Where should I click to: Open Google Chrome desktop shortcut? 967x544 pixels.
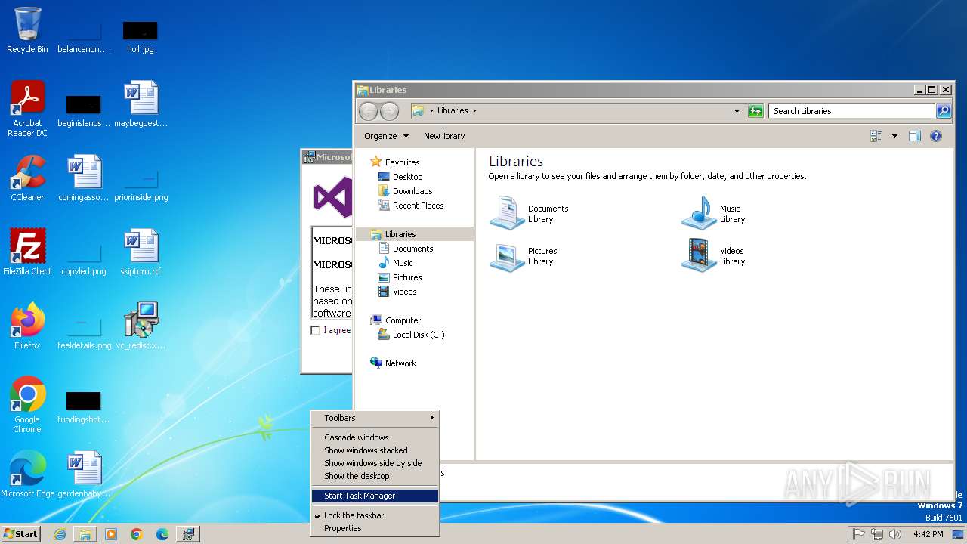[27, 405]
